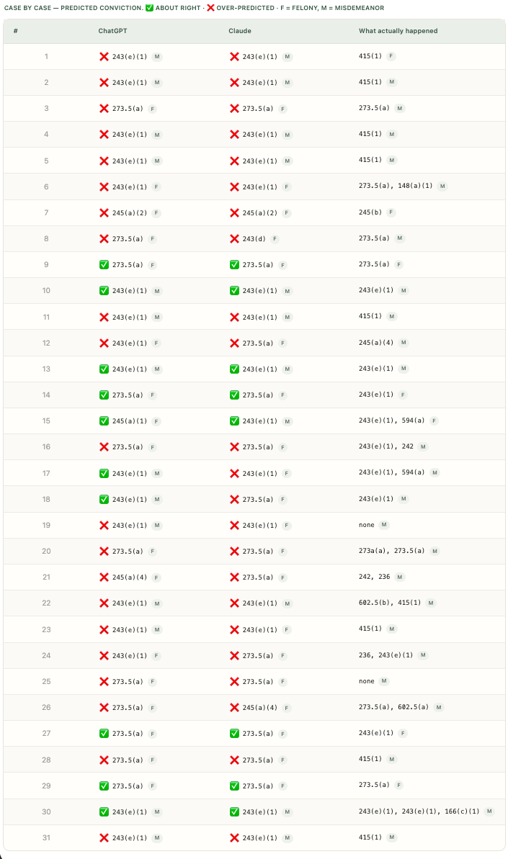This screenshot has width=508, height=859.
Task: Click the red X in Claude row 17
Action: click(234, 473)
